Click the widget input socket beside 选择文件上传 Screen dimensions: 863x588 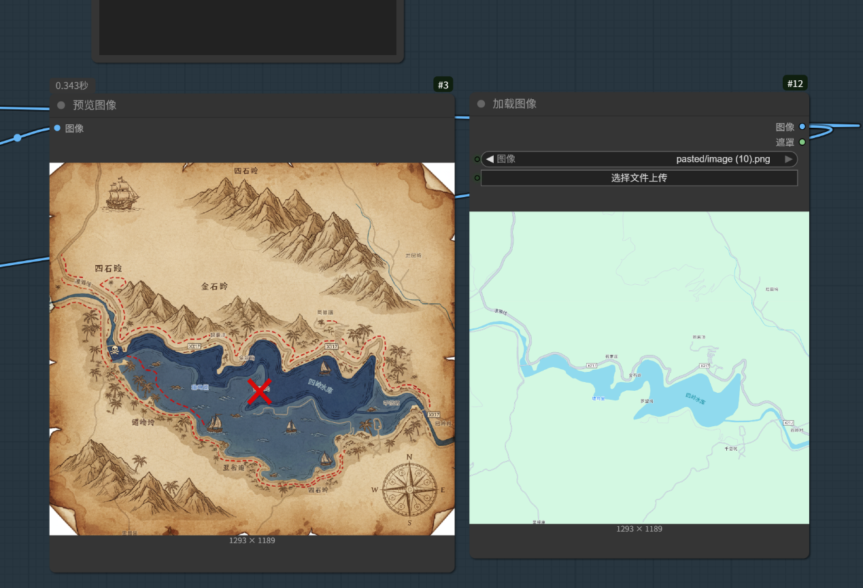(x=477, y=178)
